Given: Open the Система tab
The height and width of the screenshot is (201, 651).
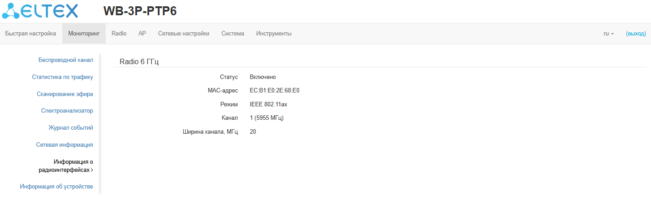Looking at the screenshot, I should 233,34.
